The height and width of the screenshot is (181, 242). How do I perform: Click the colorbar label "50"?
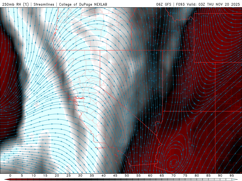click(127, 176)
